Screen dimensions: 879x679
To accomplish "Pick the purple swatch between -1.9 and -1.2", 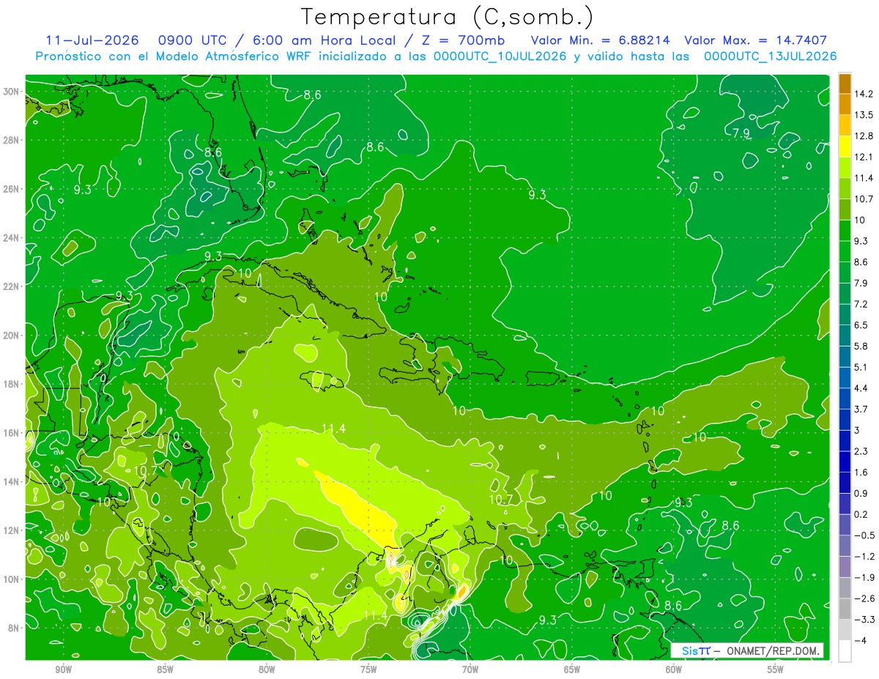I will (x=845, y=567).
